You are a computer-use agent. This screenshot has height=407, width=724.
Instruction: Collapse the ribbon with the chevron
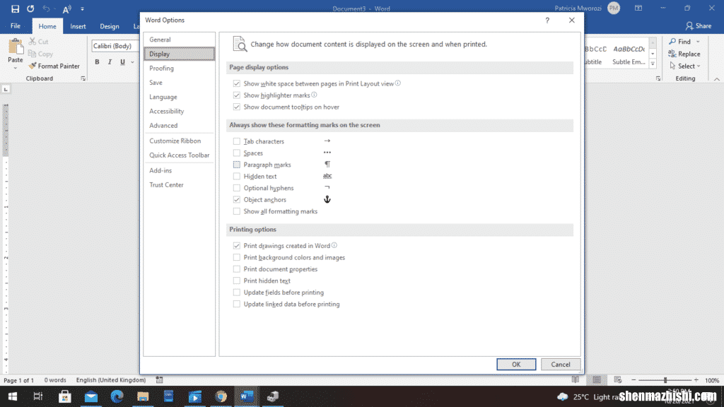click(x=717, y=79)
